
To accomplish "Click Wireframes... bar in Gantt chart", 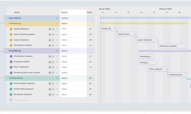I will pyautogui.click(x=147, y=56).
